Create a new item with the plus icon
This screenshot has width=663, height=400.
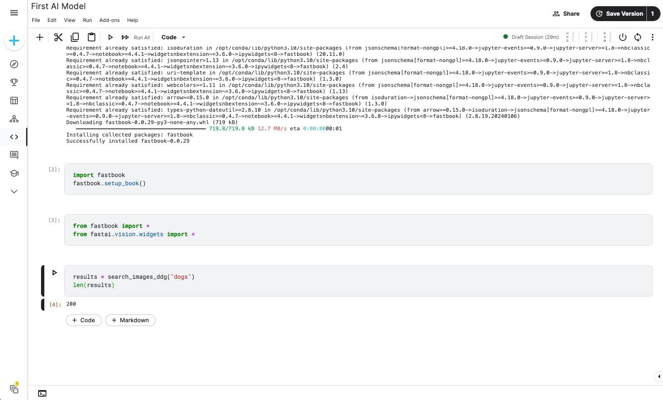point(14,41)
